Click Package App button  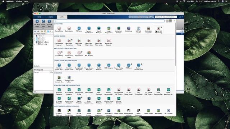click(x=49, y=23)
